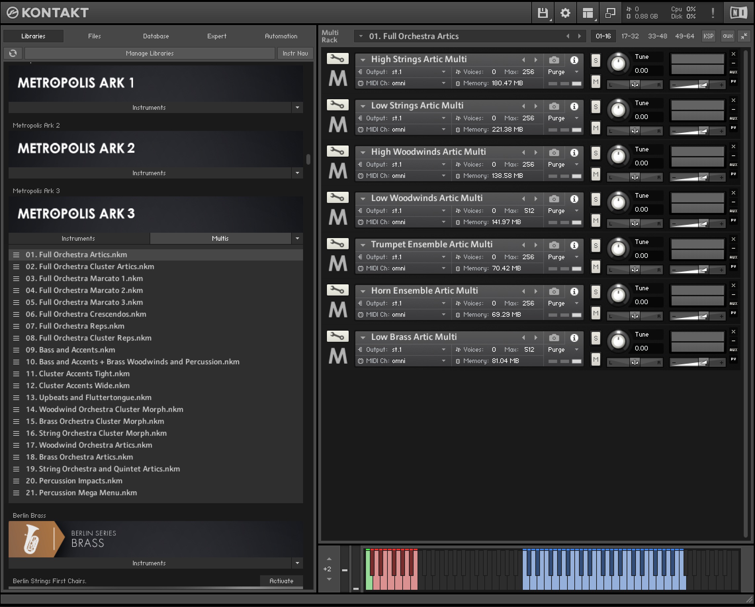This screenshot has width=755, height=607.
Task: Show rack page 17-32
Action: (630, 36)
